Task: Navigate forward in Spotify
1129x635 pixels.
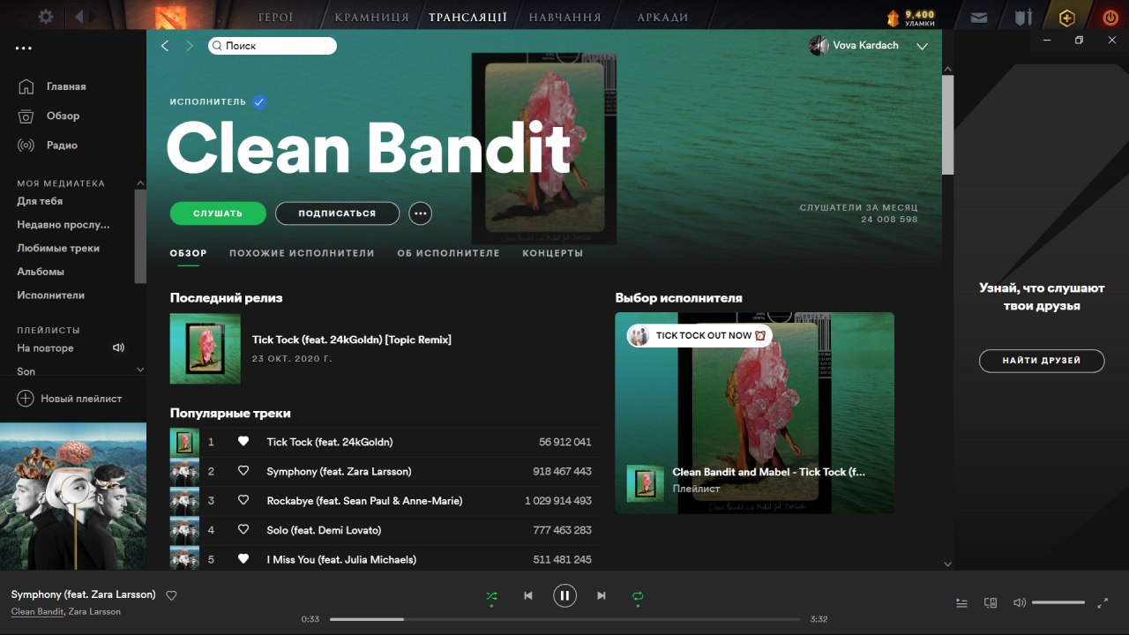Action: click(189, 46)
